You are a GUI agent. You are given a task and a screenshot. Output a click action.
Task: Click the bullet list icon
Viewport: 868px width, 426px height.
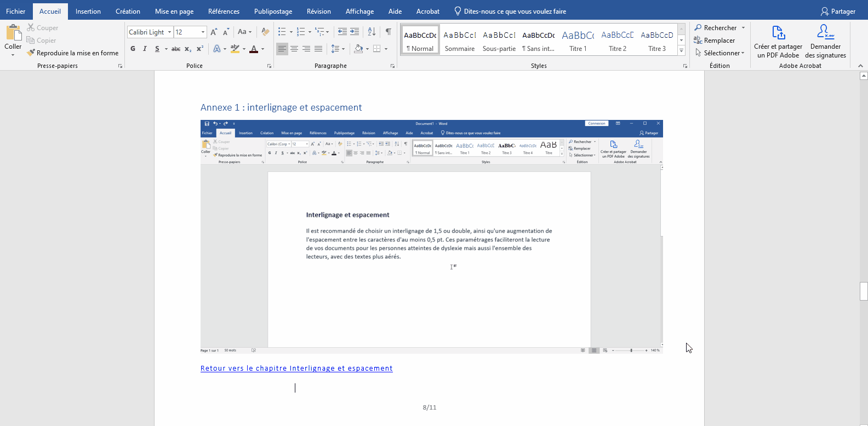(x=282, y=32)
